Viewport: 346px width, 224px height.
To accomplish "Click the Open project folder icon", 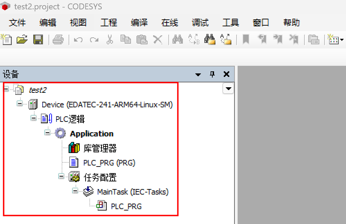I will pos(22,39).
